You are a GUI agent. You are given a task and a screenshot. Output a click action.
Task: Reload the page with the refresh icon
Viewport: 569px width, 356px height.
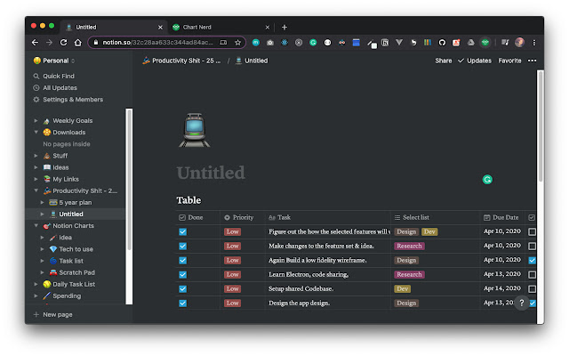tap(63, 43)
